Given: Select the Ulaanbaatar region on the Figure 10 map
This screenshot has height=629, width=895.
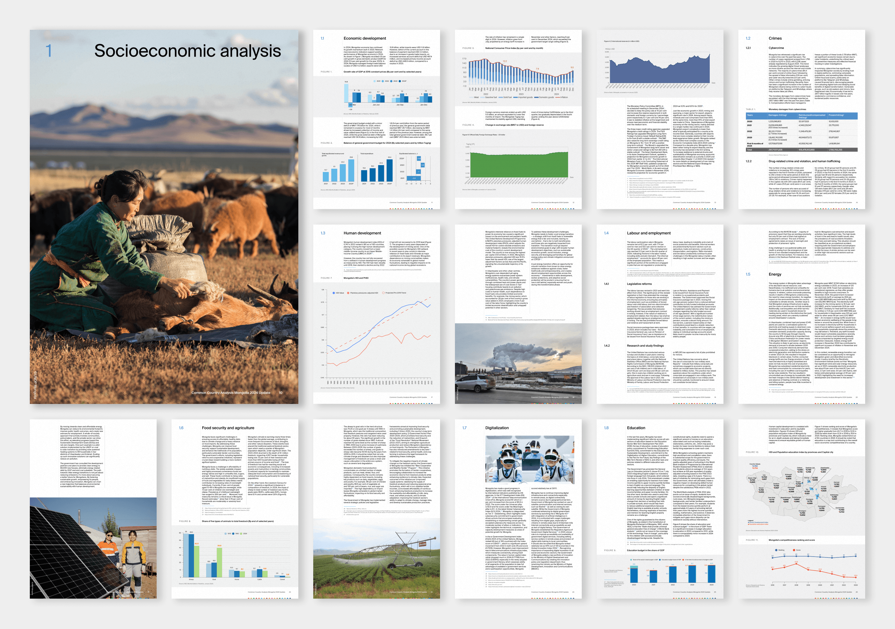Looking at the screenshot, I should click(x=812, y=488).
